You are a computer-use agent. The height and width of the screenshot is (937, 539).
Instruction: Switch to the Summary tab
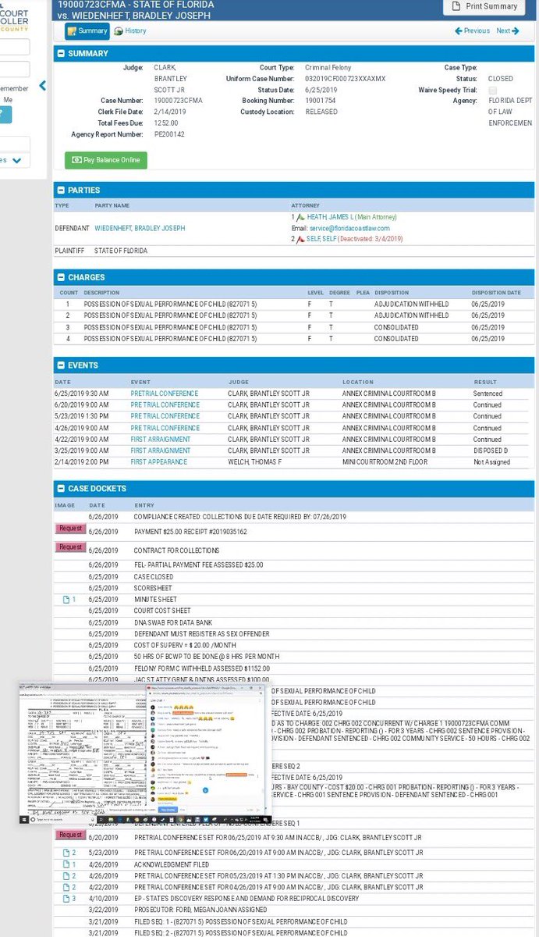click(87, 31)
